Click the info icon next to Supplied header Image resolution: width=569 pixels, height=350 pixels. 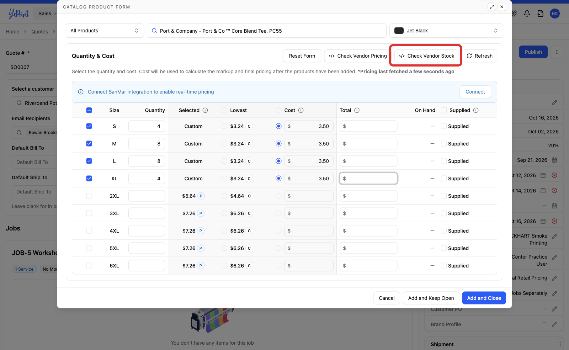(476, 110)
